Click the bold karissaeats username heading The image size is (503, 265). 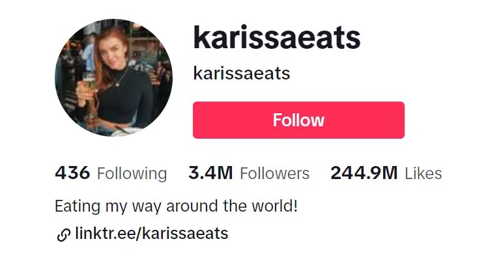276,38
